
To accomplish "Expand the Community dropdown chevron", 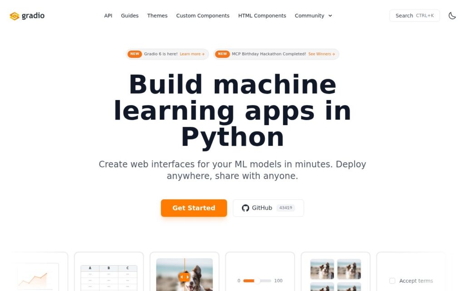I will pyautogui.click(x=330, y=16).
